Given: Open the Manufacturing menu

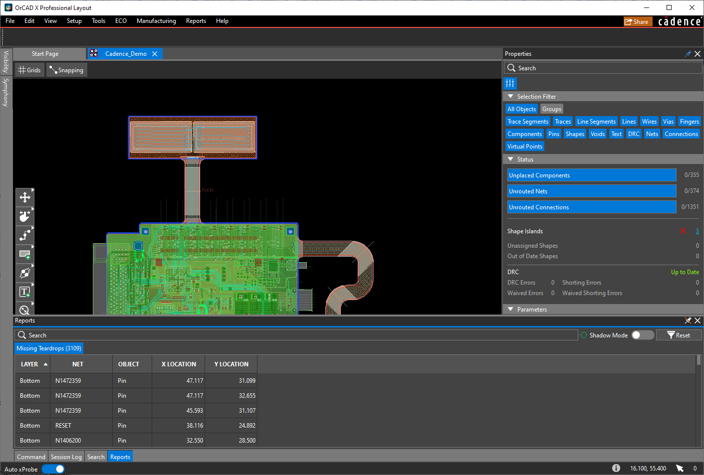Looking at the screenshot, I should [x=156, y=21].
